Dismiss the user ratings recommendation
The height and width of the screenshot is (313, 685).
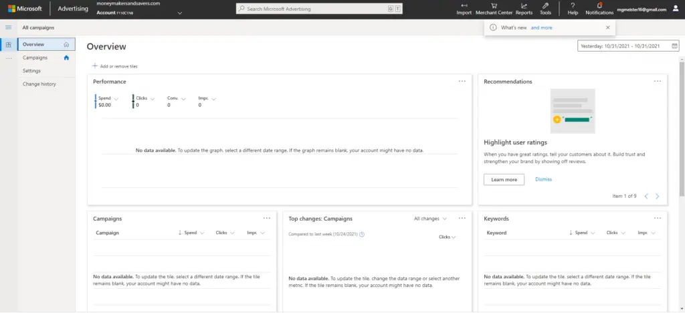tap(543, 179)
